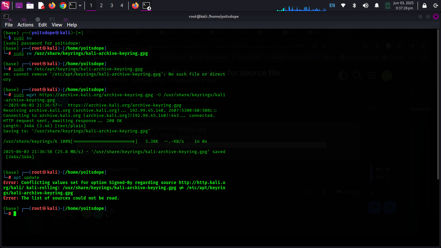Image resolution: width=441 pixels, height=248 pixels.
Task: Open the volume control icon
Action: pyautogui.click(x=365, y=5)
